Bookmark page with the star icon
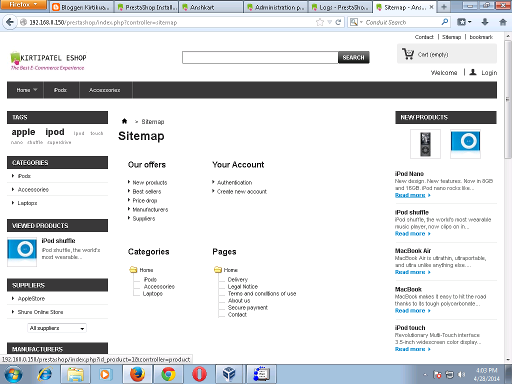The image size is (512, 384). point(320,22)
